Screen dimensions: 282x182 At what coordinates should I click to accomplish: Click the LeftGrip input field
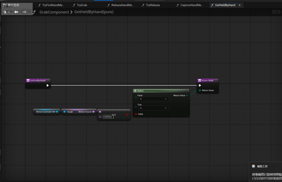108,117
